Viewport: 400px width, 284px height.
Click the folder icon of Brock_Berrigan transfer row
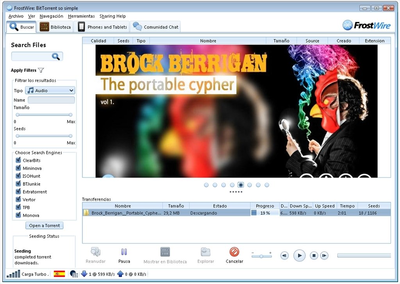pyautogui.click(x=86, y=213)
